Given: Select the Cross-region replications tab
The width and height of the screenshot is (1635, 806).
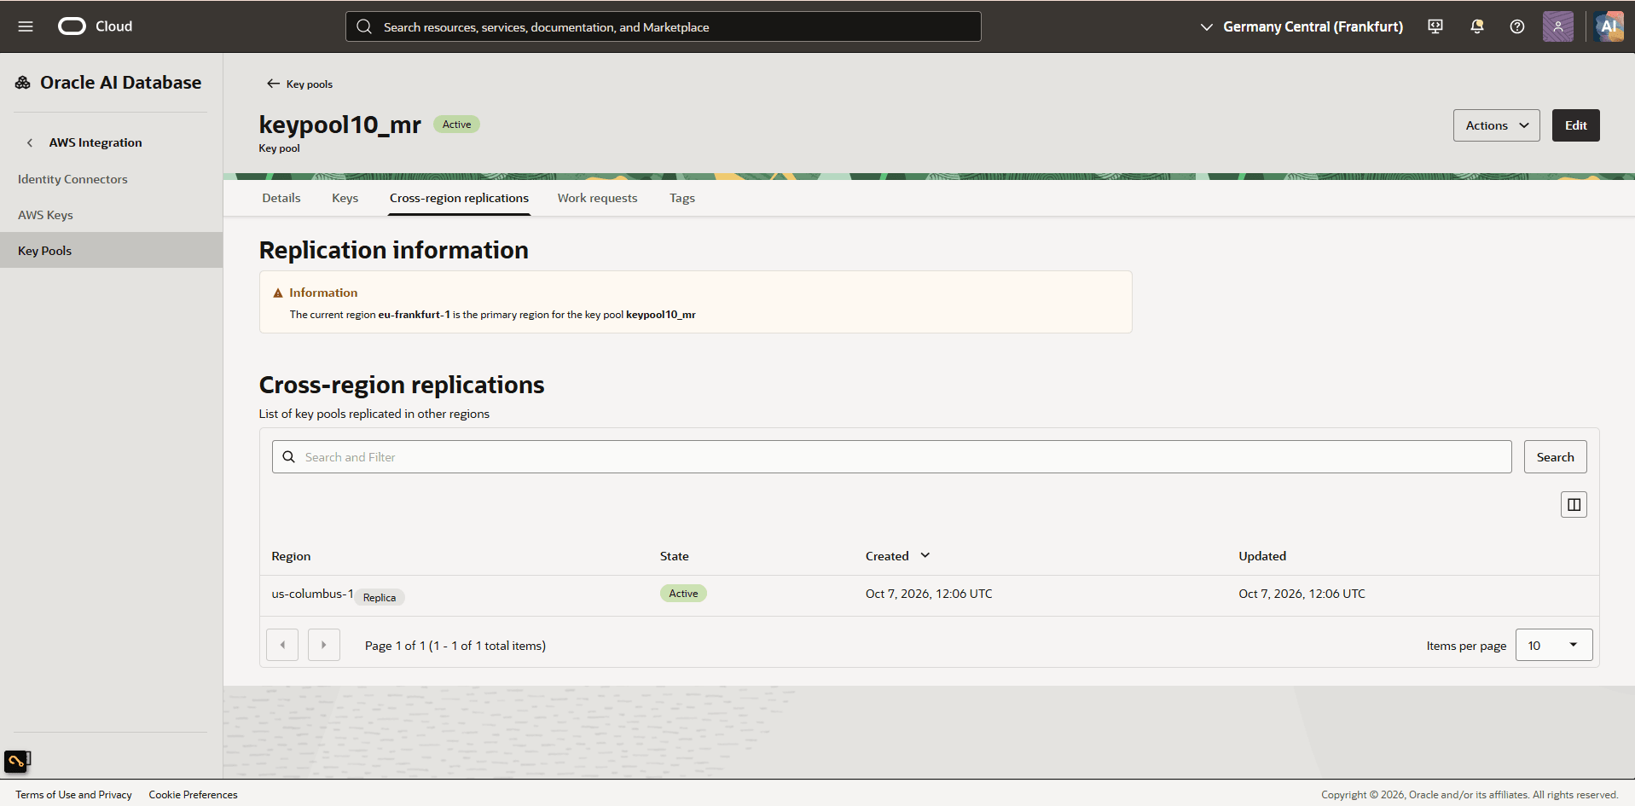Looking at the screenshot, I should click(459, 198).
